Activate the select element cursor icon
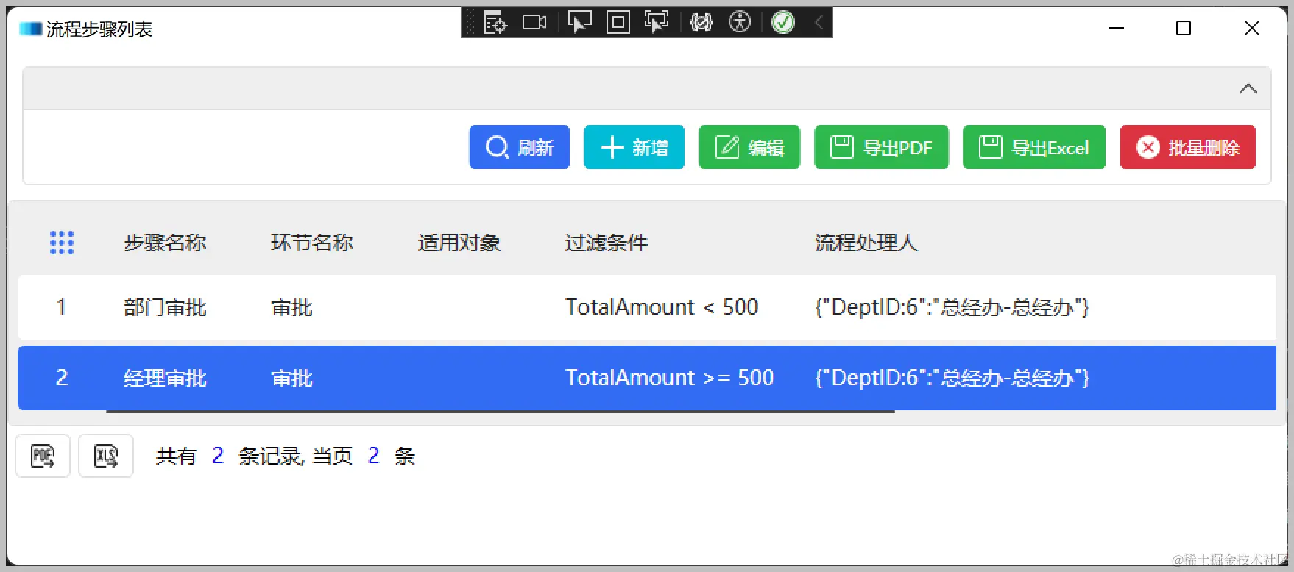 click(x=579, y=23)
